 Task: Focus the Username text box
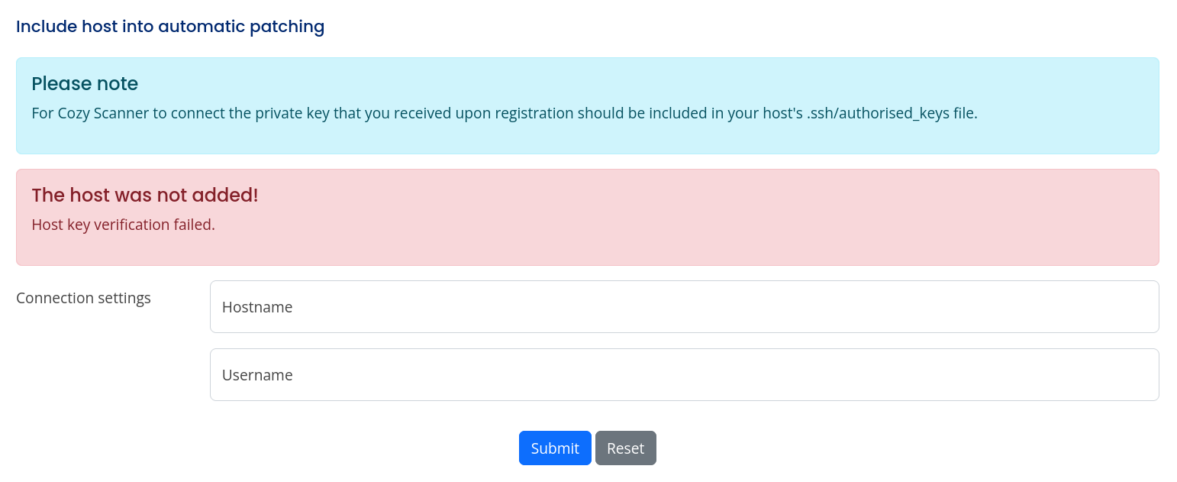tap(684, 375)
